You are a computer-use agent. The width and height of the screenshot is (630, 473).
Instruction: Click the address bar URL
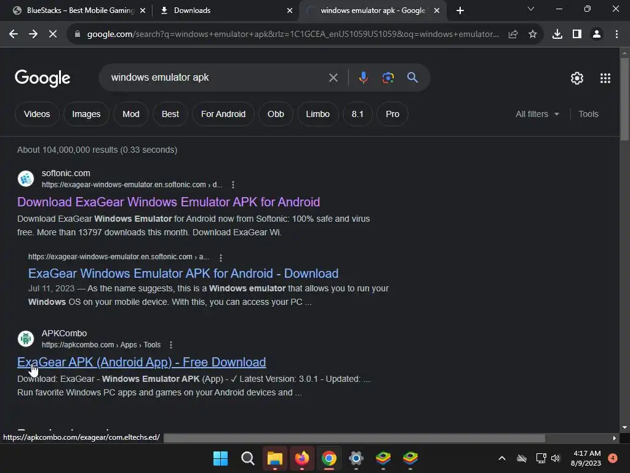click(x=293, y=34)
